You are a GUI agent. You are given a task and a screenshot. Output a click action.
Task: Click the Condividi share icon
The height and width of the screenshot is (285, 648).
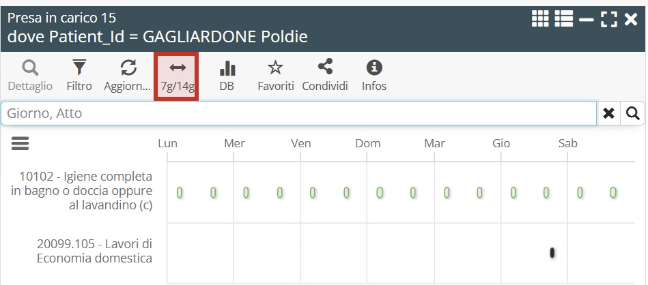pos(325,69)
